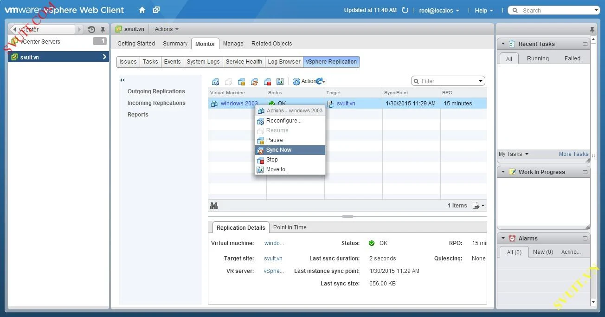605x317 pixels.
Task: Open the Events sub-tab
Action: pyautogui.click(x=172, y=62)
